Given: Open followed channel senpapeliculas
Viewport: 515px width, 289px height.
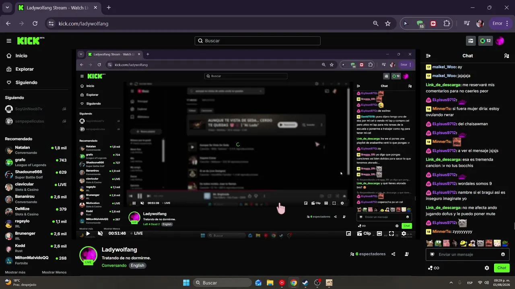Looking at the screenshot, I should click(35, 121).
